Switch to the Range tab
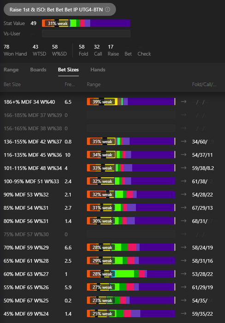The height and width of the screenshot is (323, 225). point(11,70)
